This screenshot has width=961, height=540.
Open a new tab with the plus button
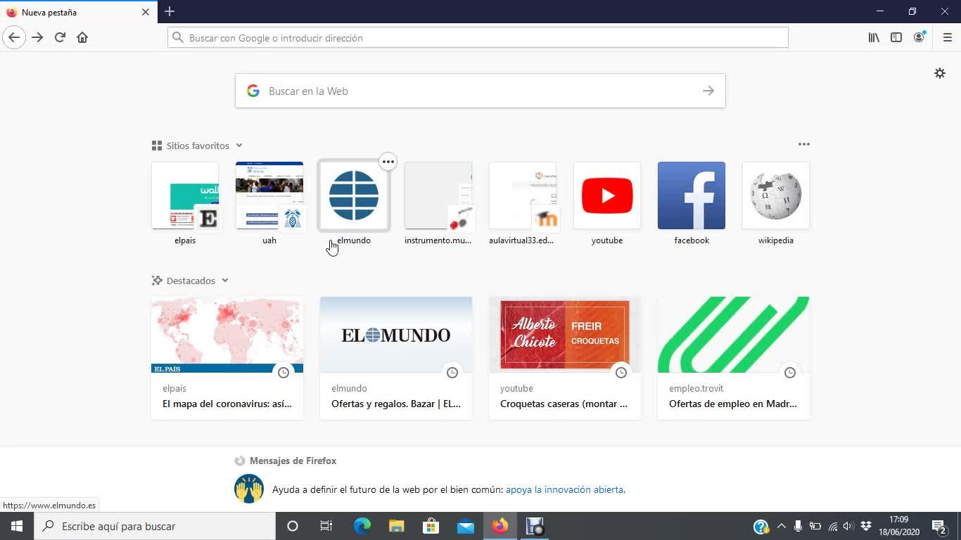coord(170,11)
